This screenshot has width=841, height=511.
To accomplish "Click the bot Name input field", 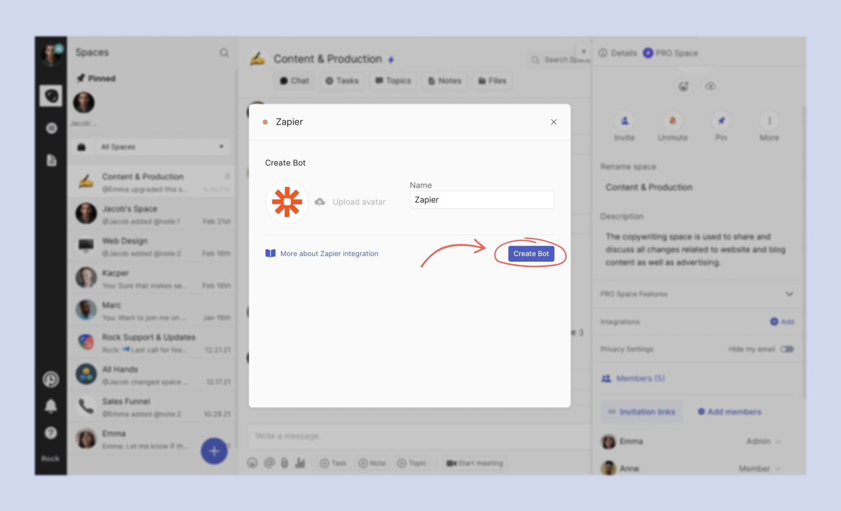I will click(482, 200).
